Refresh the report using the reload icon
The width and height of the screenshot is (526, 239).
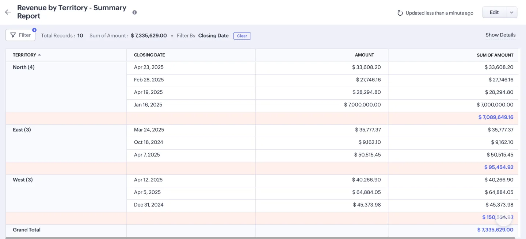pyautogui.click(x=400, y=13)
